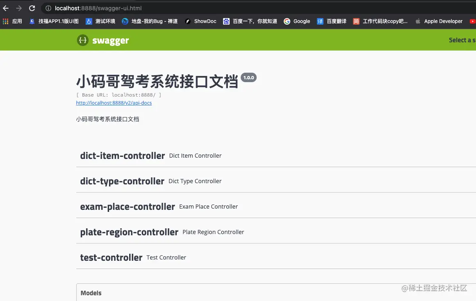Expand the dict-type-controller section
Viewport: 476px width, 301px height.
276,181
